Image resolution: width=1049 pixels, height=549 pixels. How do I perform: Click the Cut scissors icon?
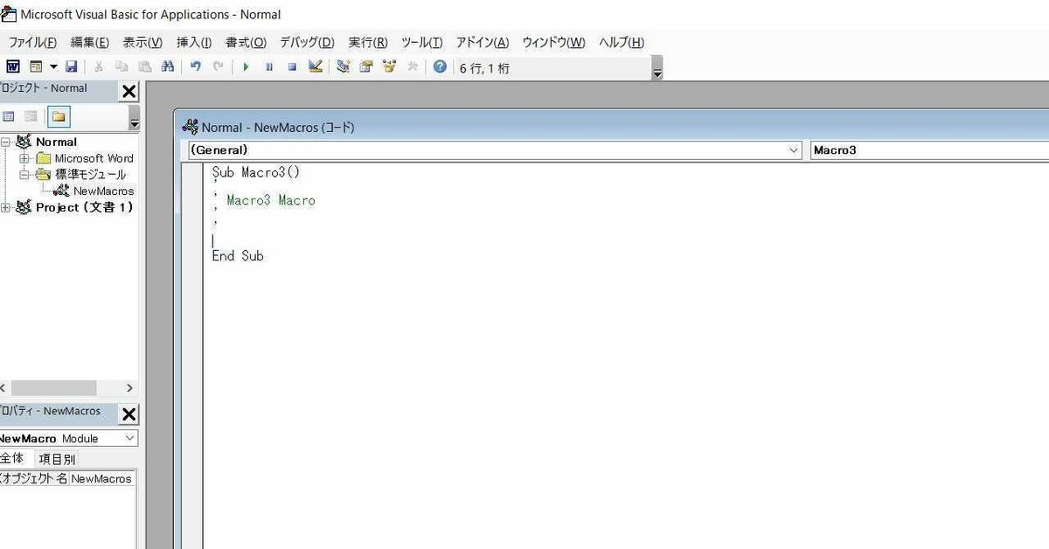99,66
